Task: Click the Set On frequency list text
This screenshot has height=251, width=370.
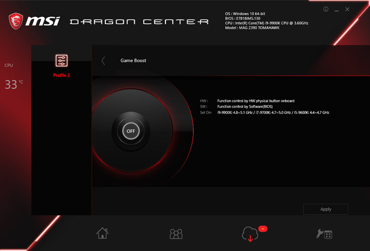Action: pos(273,112)
